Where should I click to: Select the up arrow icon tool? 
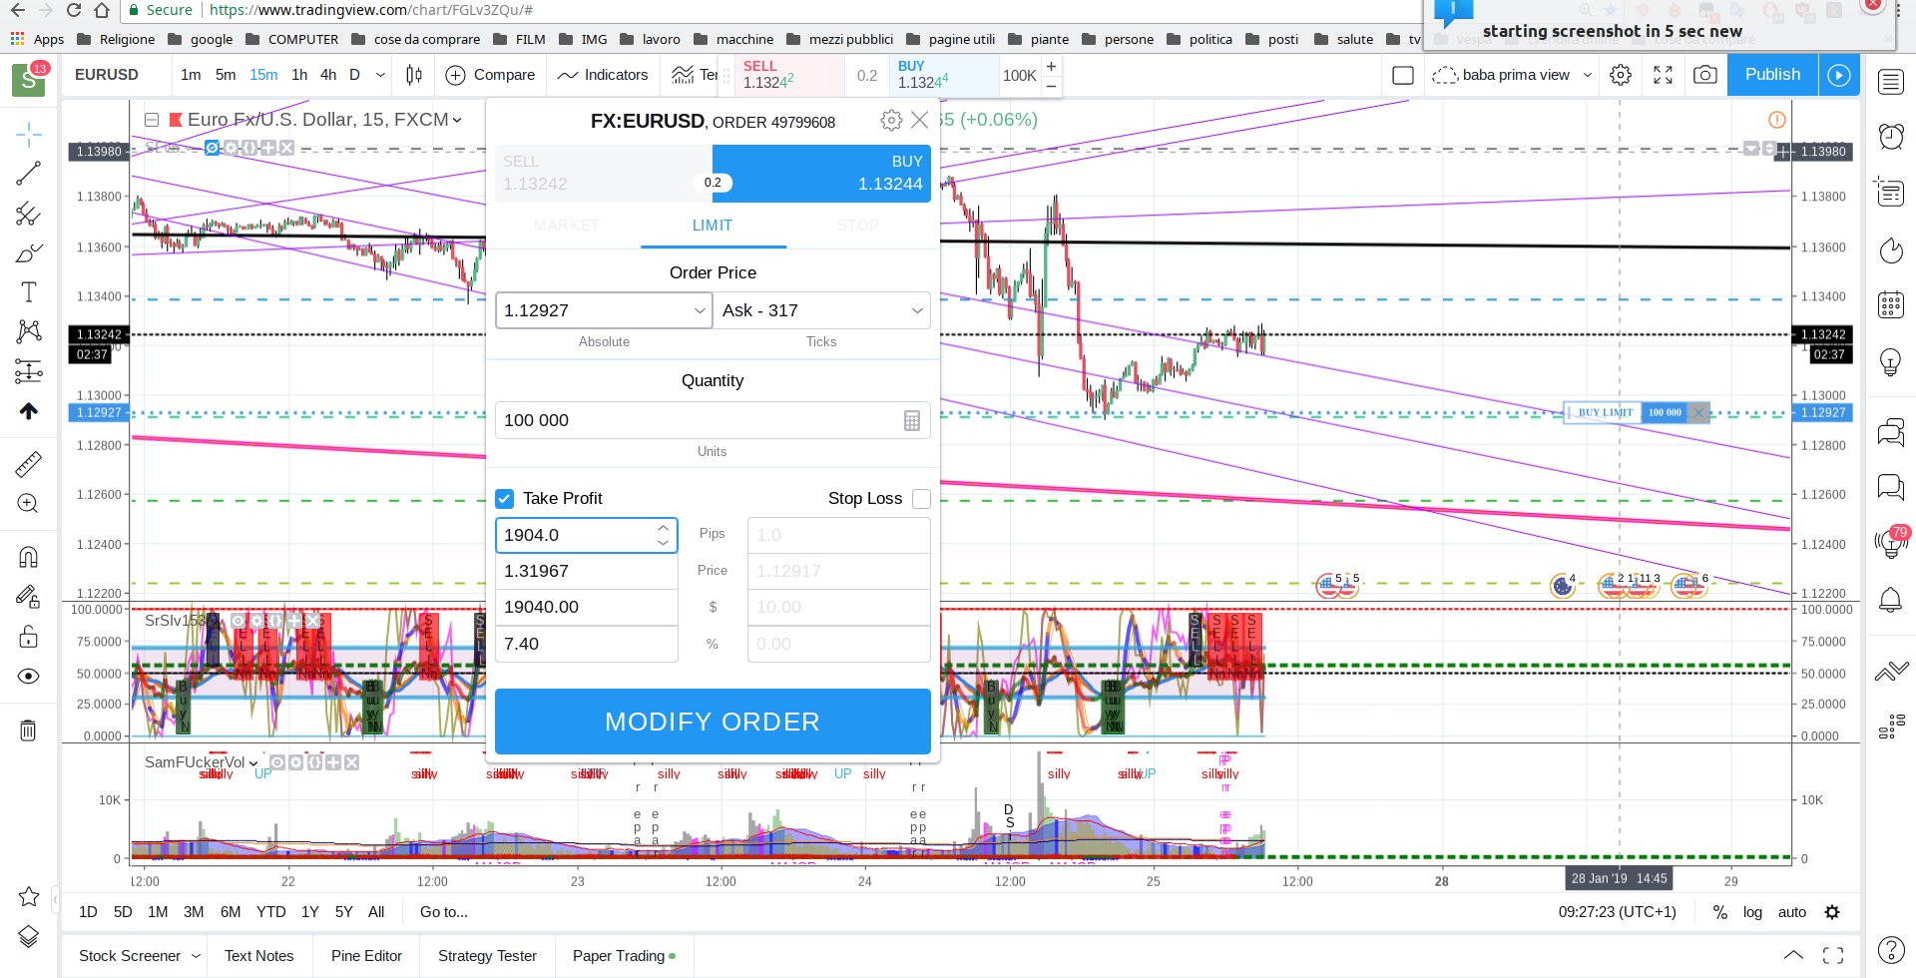[28, 411]
